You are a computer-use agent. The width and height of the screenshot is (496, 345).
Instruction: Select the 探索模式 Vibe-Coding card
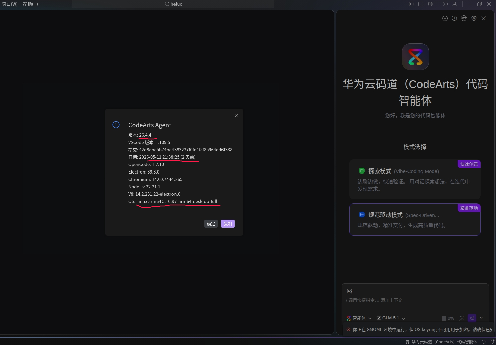[415, 179]
